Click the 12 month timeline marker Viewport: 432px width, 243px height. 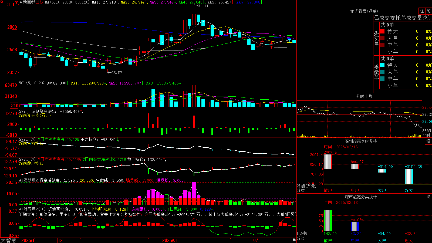pos(60,240)
